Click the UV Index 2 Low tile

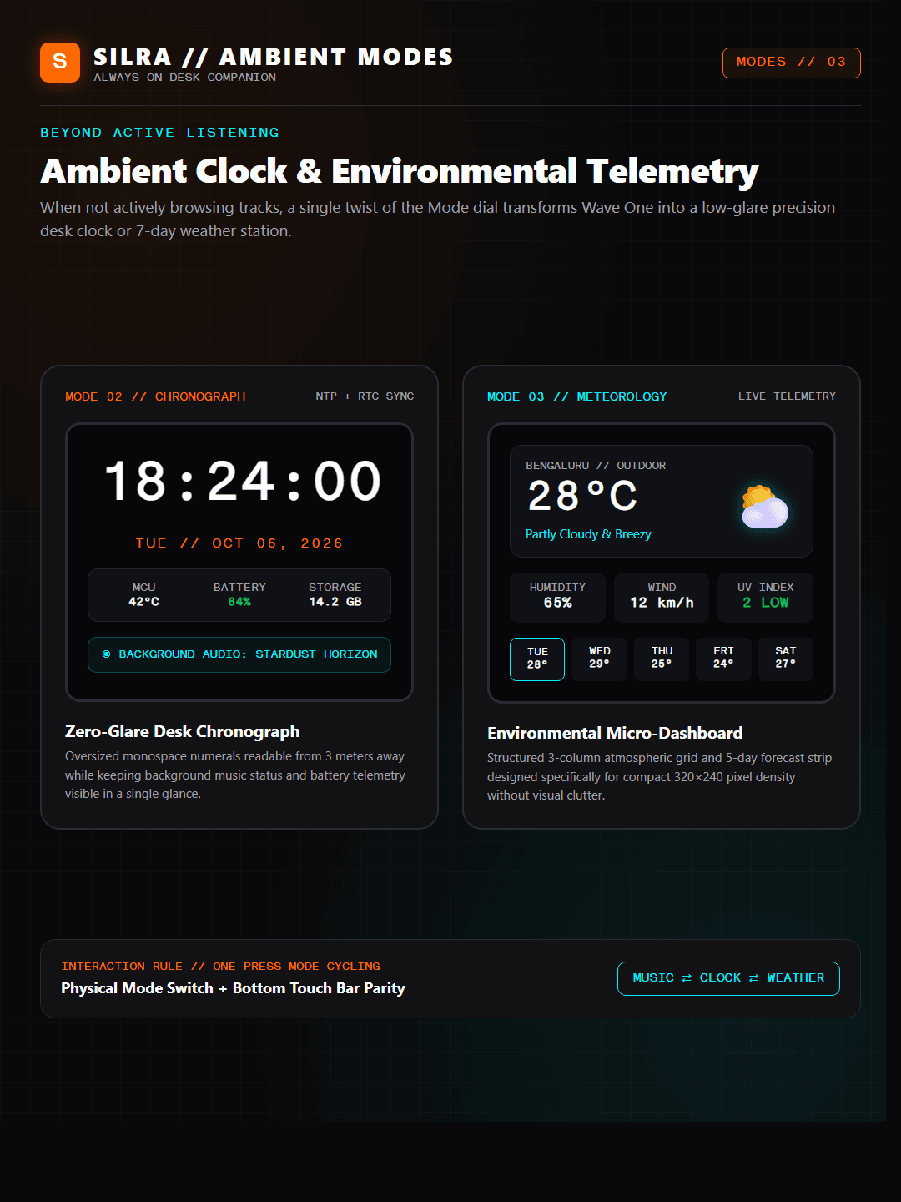[765, 597]
